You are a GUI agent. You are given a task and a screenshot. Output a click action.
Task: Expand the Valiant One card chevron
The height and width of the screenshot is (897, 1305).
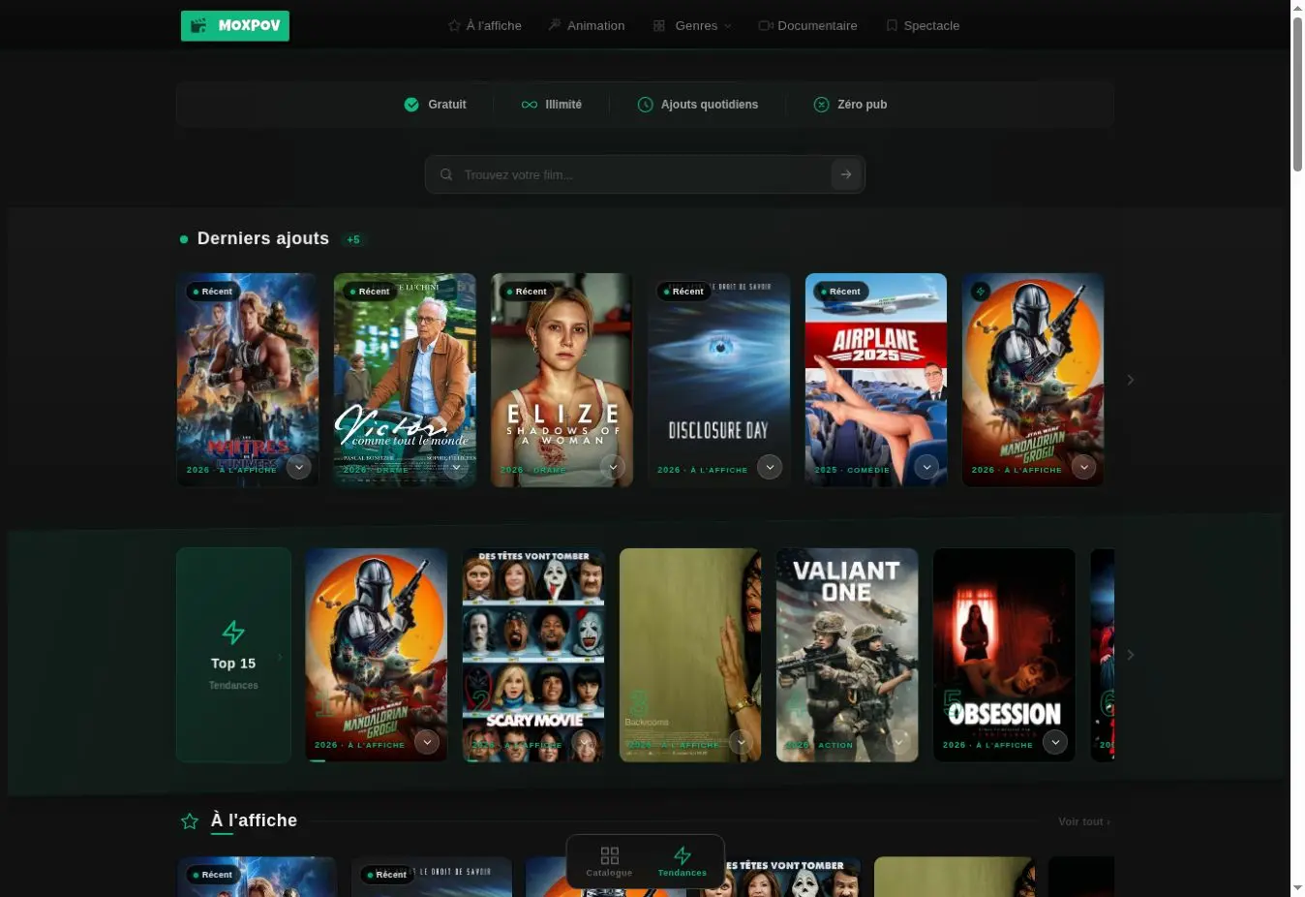[x=898, y=742]
